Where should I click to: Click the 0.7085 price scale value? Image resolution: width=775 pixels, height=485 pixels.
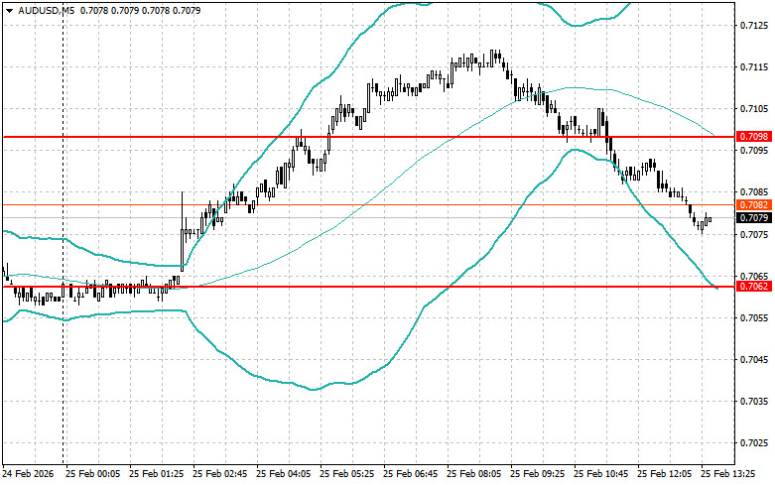(x=754, y=192)
